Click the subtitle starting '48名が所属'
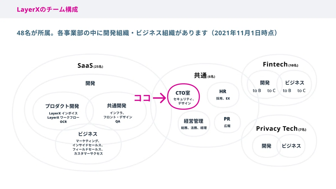This screenshot has height=189, width=336. pyautogui.click(x=148, y=33)
